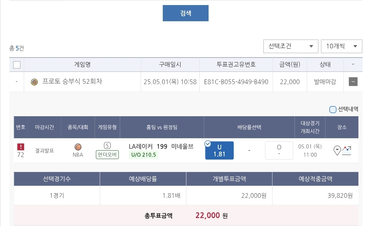Click the blue 검색 search button
Viewport: 371px width, 226px height.
[x=185, y=13]
